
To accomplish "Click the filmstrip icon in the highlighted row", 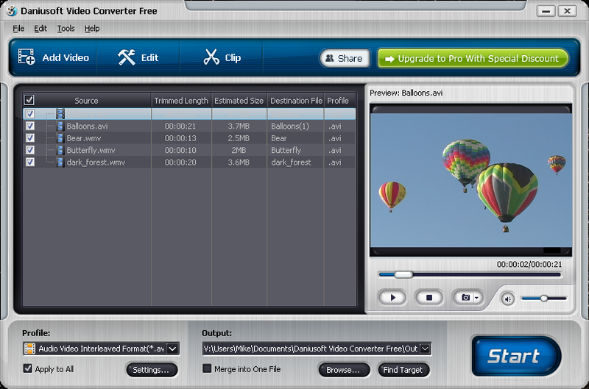I will [x=60, y=113].
